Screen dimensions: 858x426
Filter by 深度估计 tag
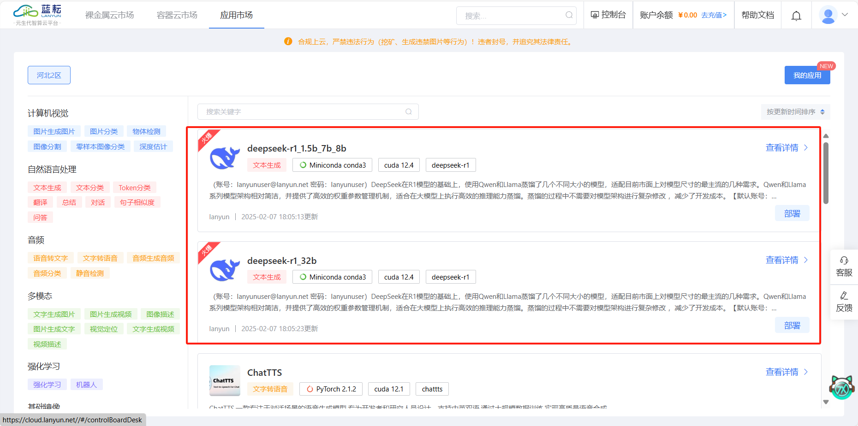[x=153, y=146]
